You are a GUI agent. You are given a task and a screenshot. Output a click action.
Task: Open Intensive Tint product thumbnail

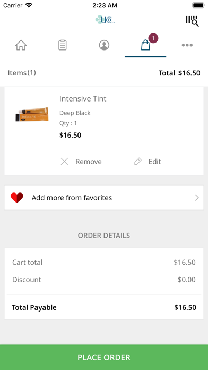click(32, 115)
